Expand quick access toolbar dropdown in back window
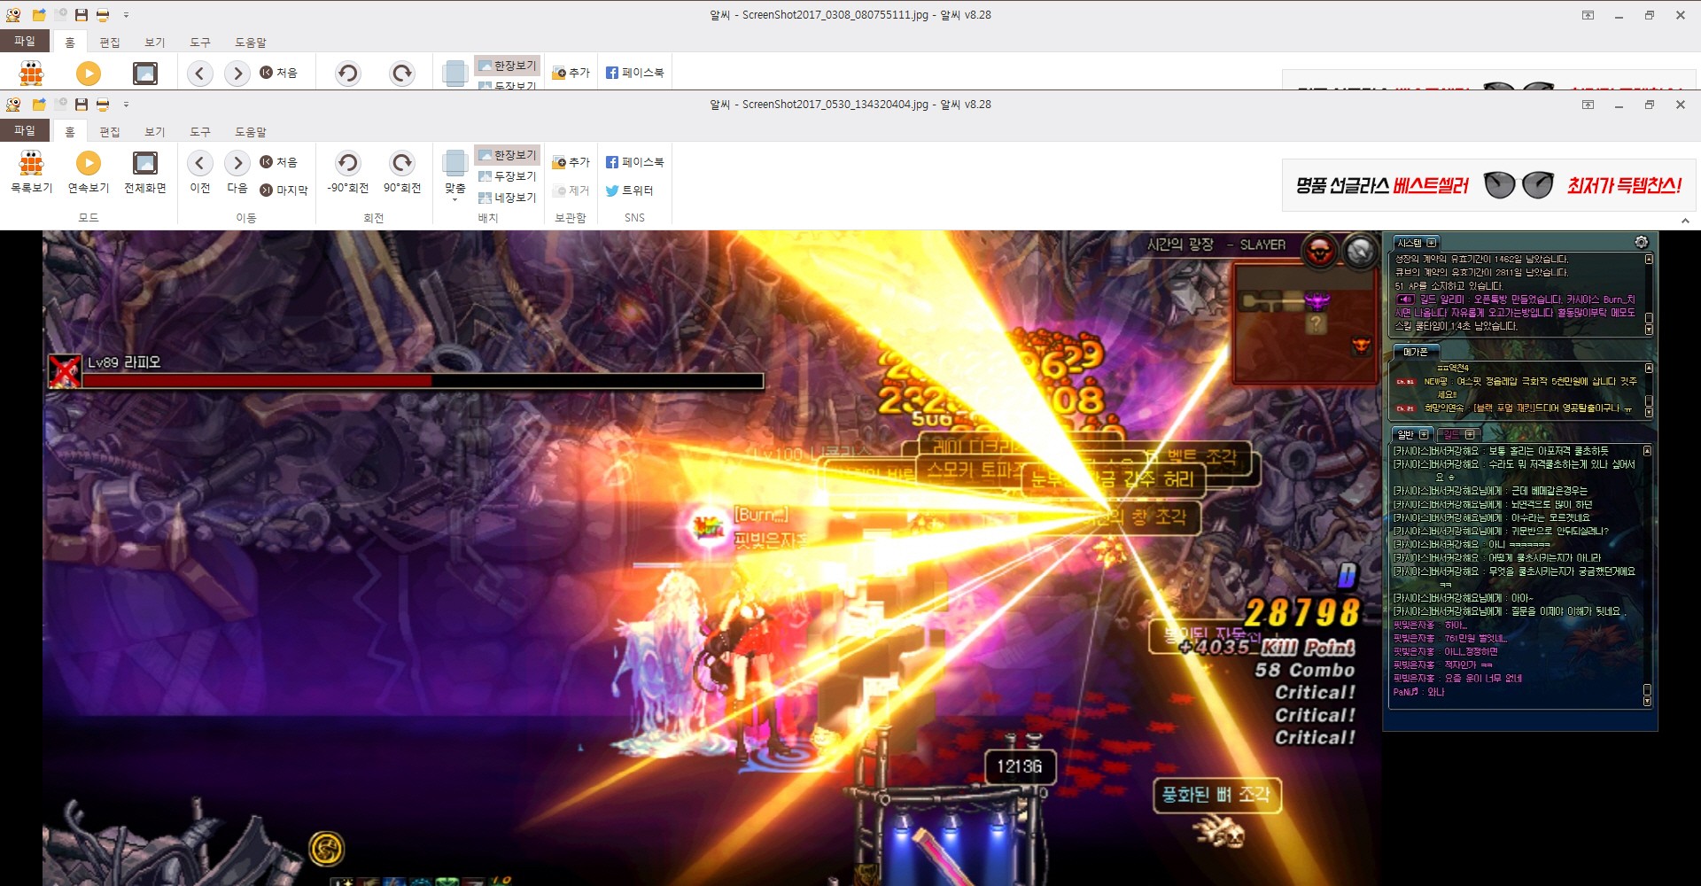The height and width of the screenshot is (886, 1701). tap(126, 15)
